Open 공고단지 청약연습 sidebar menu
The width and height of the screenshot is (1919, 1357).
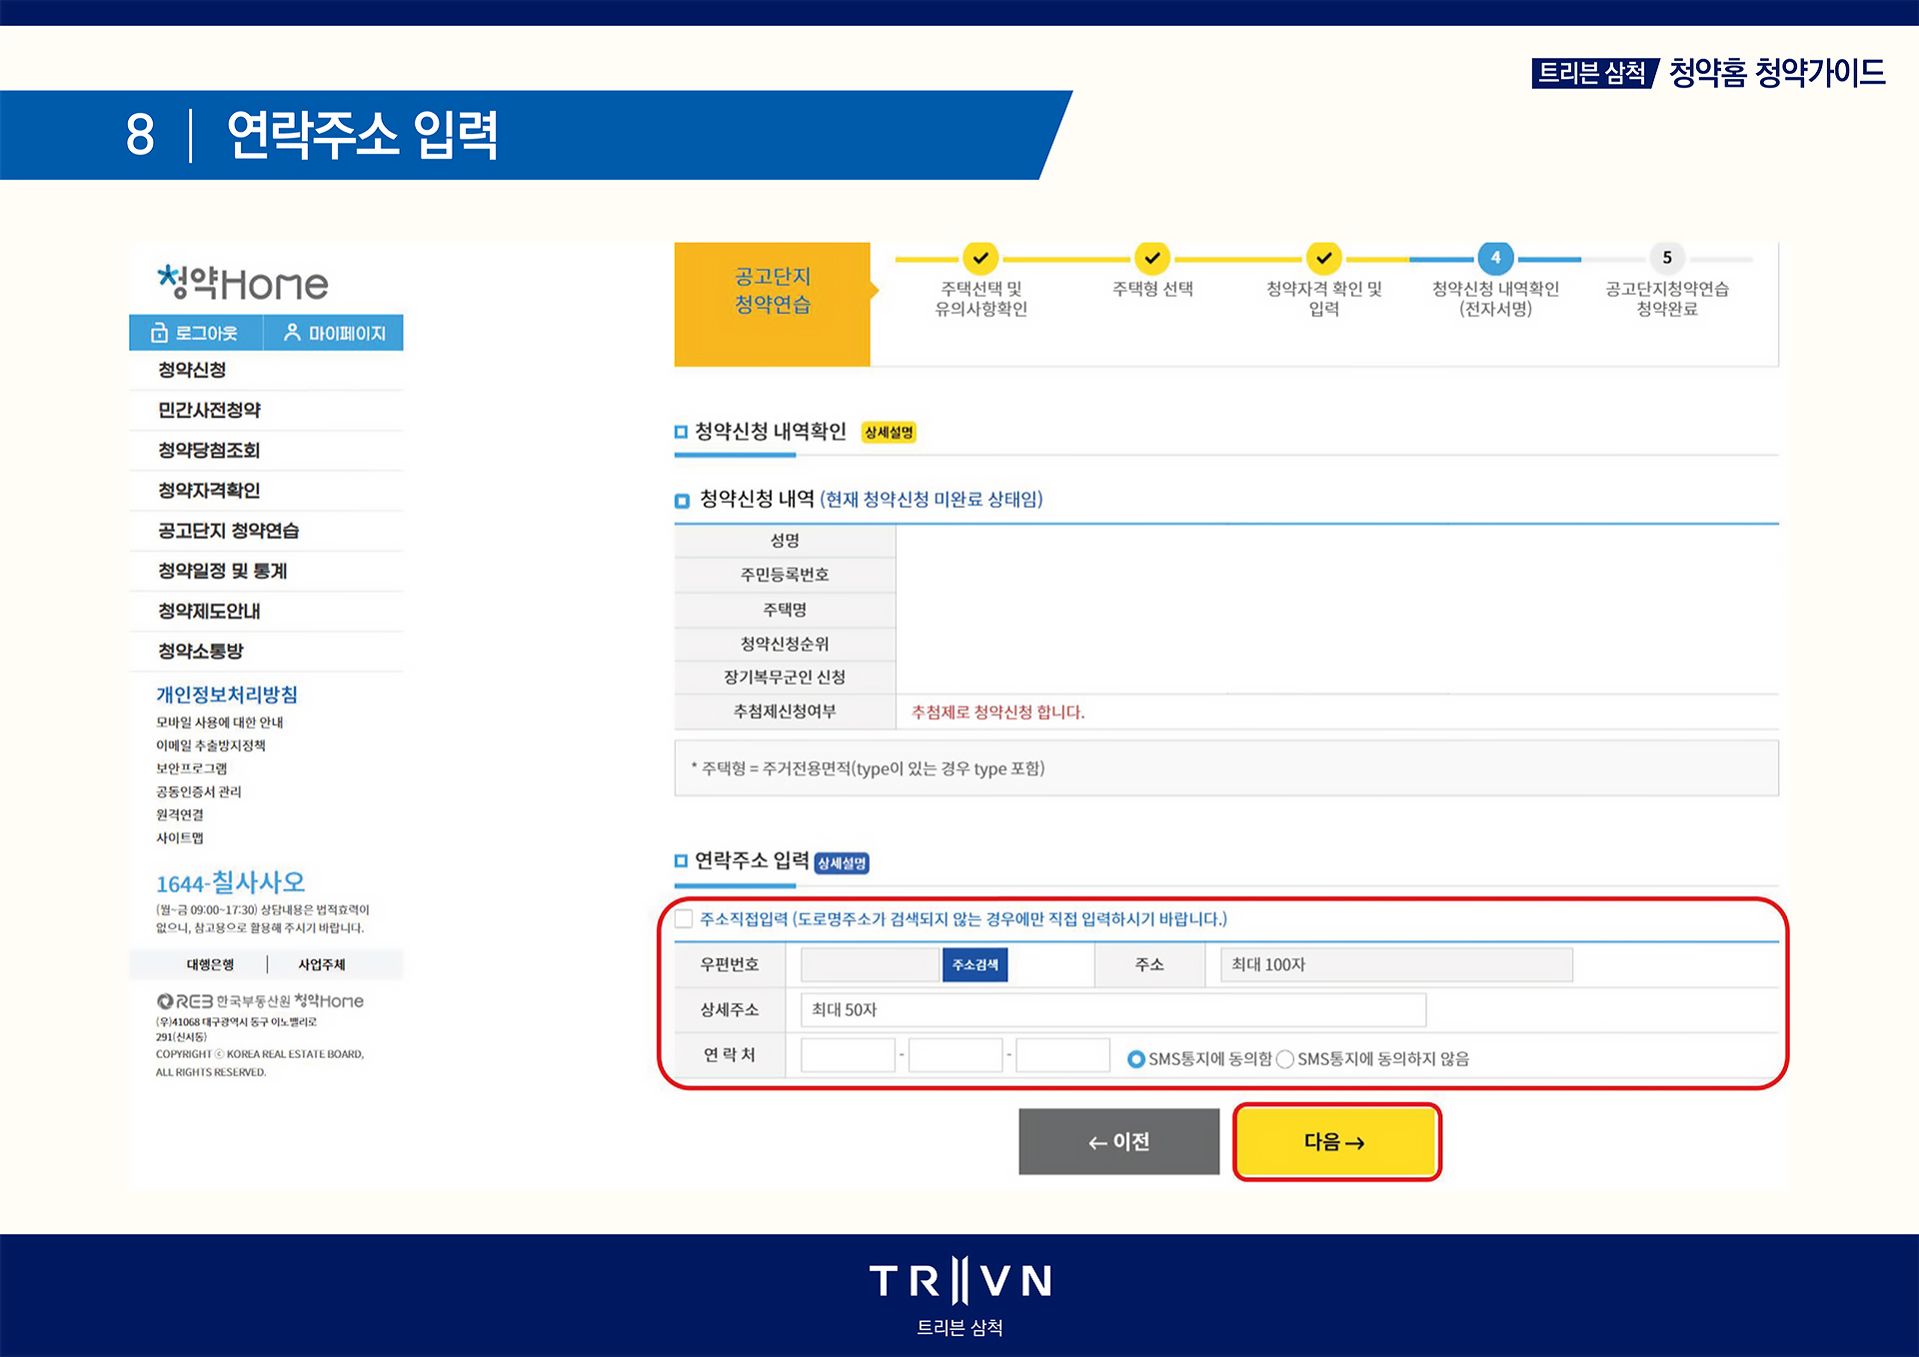[228, 531]
